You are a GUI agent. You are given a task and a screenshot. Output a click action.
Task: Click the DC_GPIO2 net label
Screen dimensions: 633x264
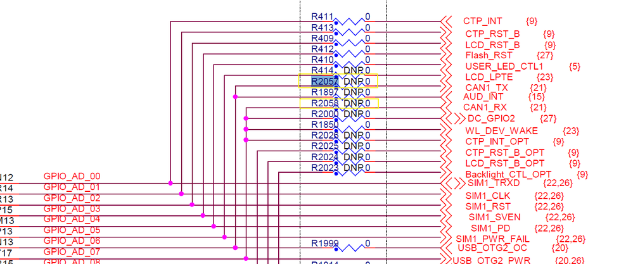[491, 118]
